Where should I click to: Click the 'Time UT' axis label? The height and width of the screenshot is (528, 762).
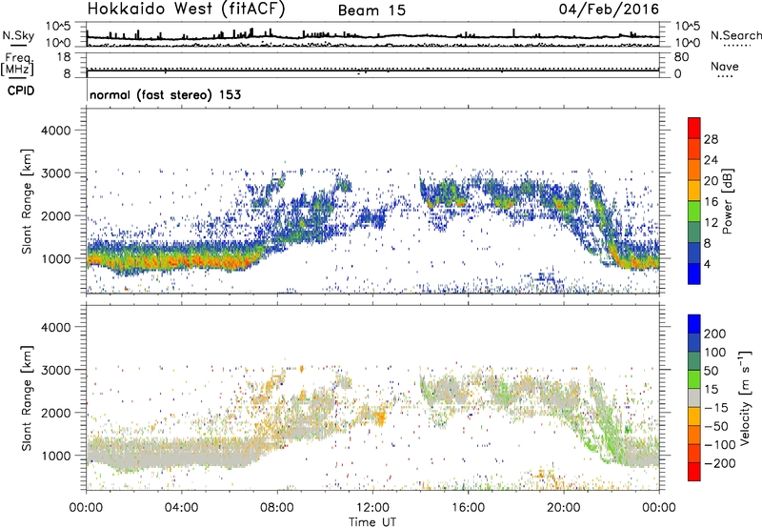[372, 522]
